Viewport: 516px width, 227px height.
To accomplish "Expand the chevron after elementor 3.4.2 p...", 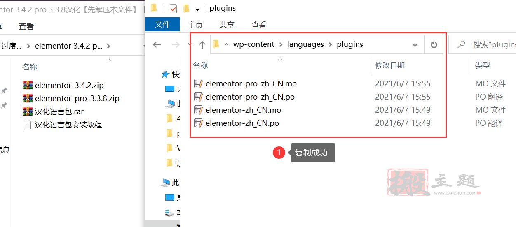I will point(109,46).
